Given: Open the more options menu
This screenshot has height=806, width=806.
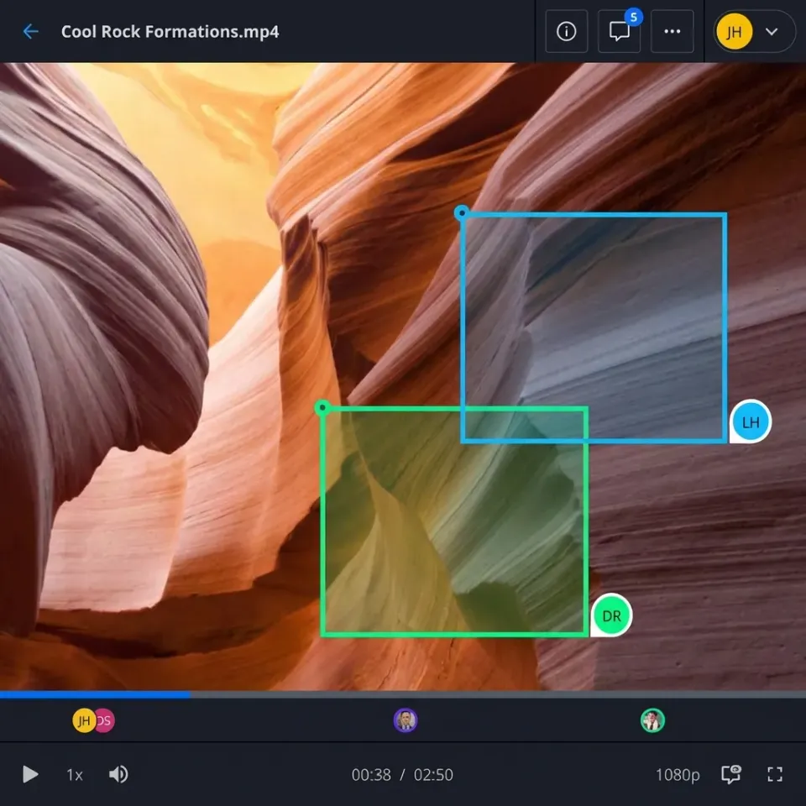Looking at the screenshot, I should pyautogui.click(x=673, y=31).
